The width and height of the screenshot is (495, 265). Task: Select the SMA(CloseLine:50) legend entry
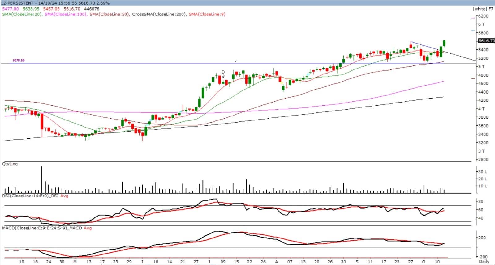110,14
